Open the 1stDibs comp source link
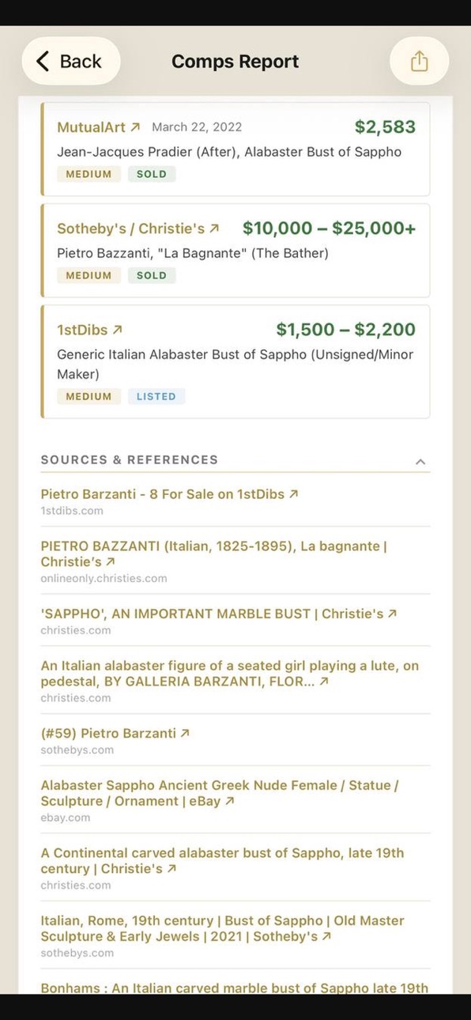This screenshot has width=471, height=1020. coord(90,330)
